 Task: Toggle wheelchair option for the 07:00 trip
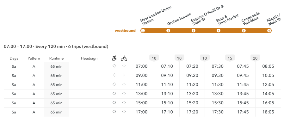[114, 66]
